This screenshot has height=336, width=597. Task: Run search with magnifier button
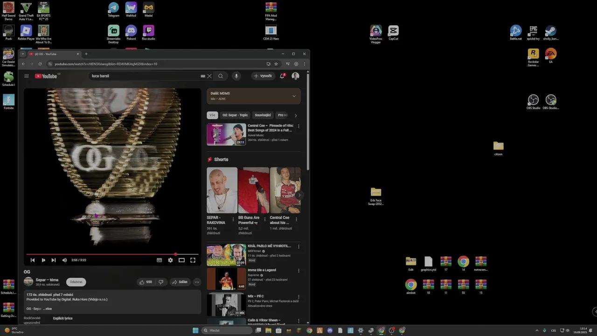[221, 76]
